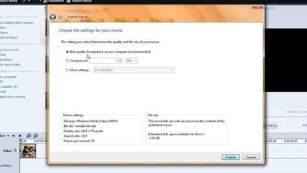Click Import Media in the Movie Maker toolbar
The width and height of the screenshot is (307, 173).
pyautogui.click(x=9, y=1)
